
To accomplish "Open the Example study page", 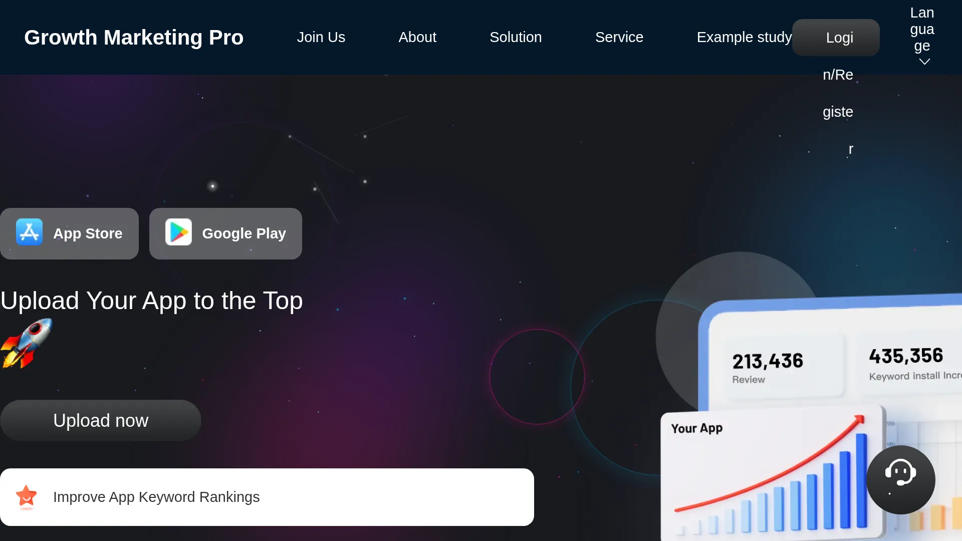I will [x=744, y=37].
